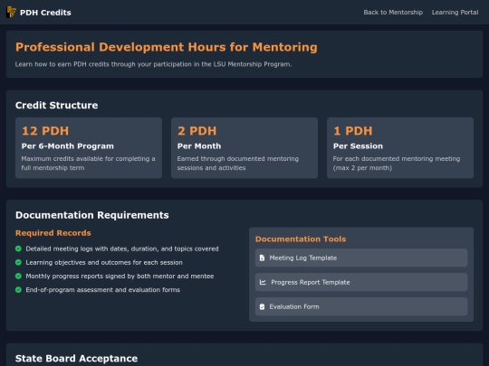
Task: Click the Required Records subheading
Action: (53, 233)
